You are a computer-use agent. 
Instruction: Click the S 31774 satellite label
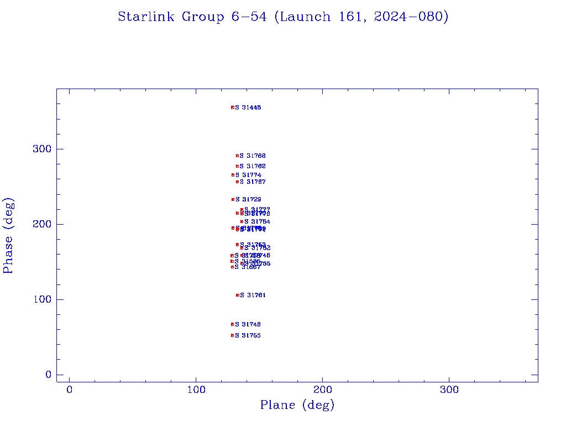248,175
